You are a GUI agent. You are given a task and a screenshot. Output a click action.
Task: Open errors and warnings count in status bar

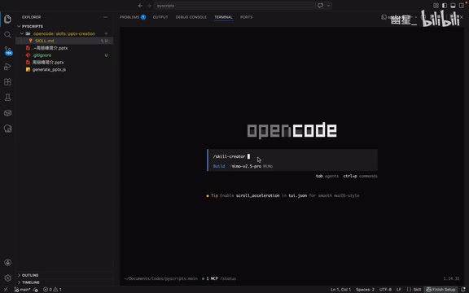pyautogui.click(x=52, y=290)
